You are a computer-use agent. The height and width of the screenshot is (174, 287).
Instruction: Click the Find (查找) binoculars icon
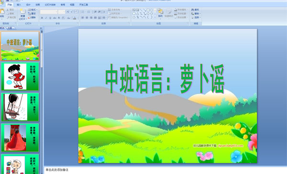(193, 10)
